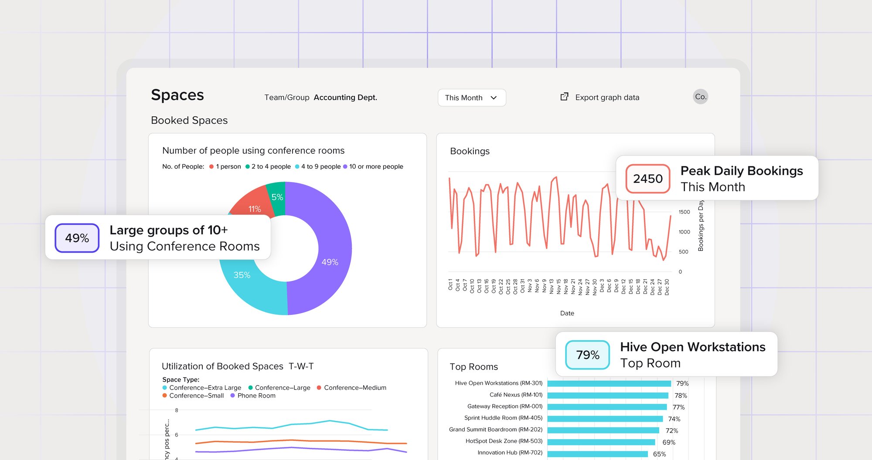The height and width of the screenshot is (460, 872).
Task: Toggle Phone Room legend entry
Action: tap(253, 396)
